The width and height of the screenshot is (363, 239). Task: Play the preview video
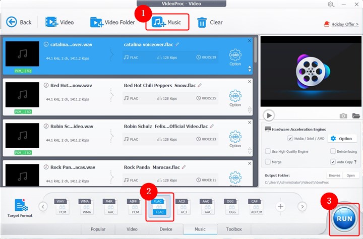[269, 115]
